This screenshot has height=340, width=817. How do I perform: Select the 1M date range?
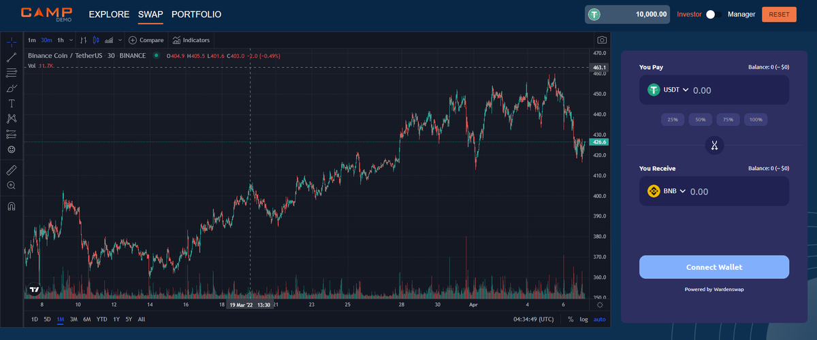60,319
